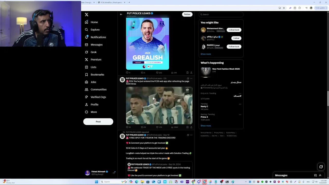The height and width of the screenshot is (185, 329).
Task: Go back using the arrow beside FUT POLICE LEAKS
Action: (x=121, y=14)
